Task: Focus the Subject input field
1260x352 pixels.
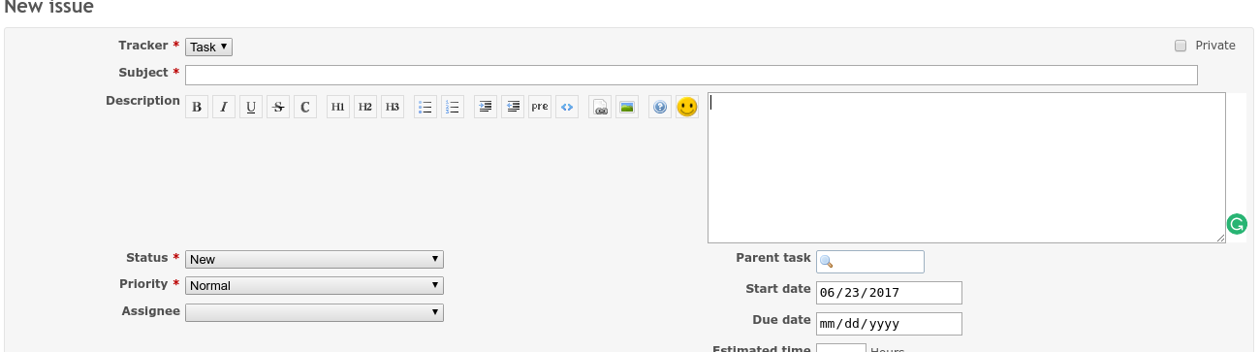Action: pos(691,75)
